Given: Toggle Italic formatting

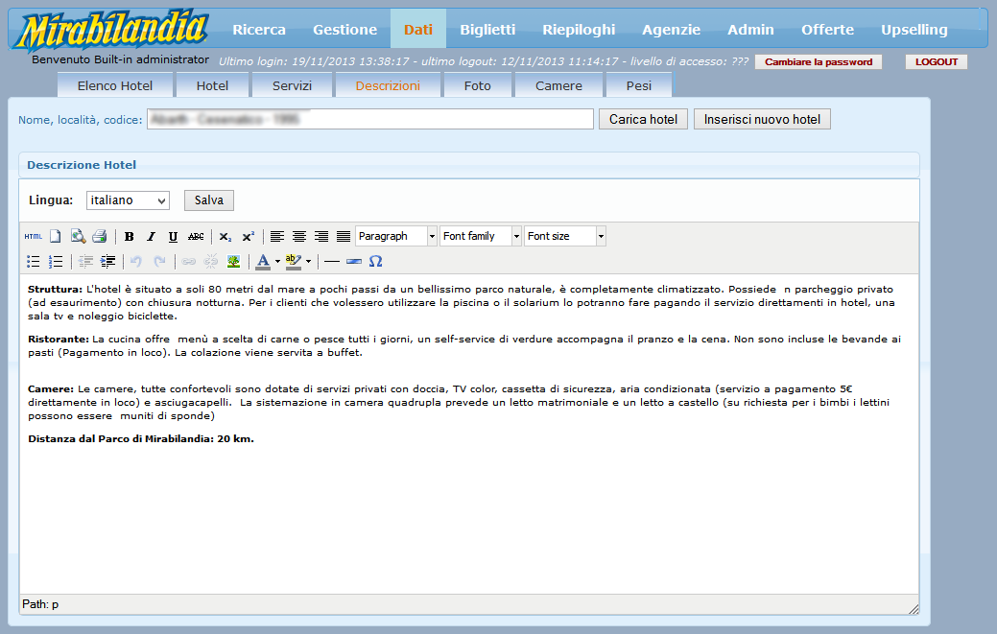Looking at the screenshot, I should point(151,236).
